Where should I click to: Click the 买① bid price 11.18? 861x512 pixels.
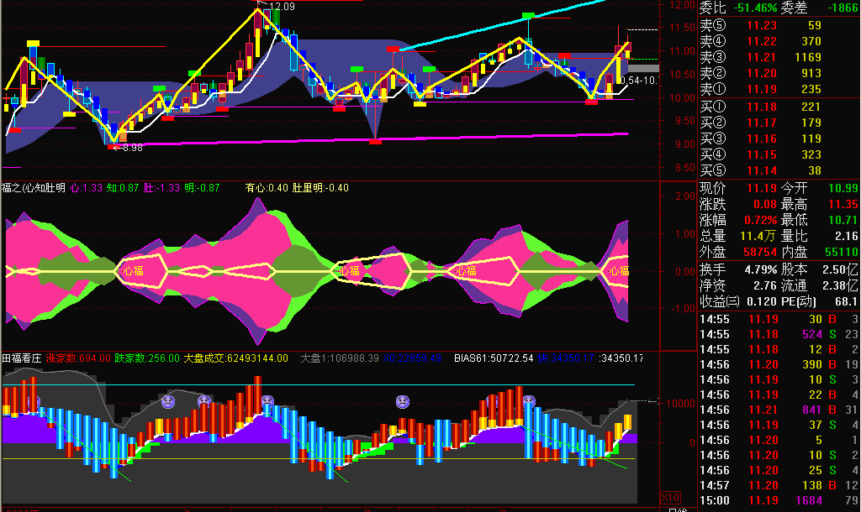(762, 107)
